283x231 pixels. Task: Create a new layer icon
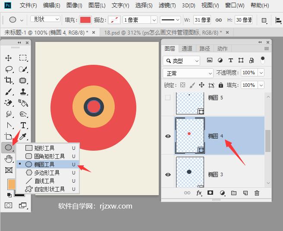[x=245, y=193]
